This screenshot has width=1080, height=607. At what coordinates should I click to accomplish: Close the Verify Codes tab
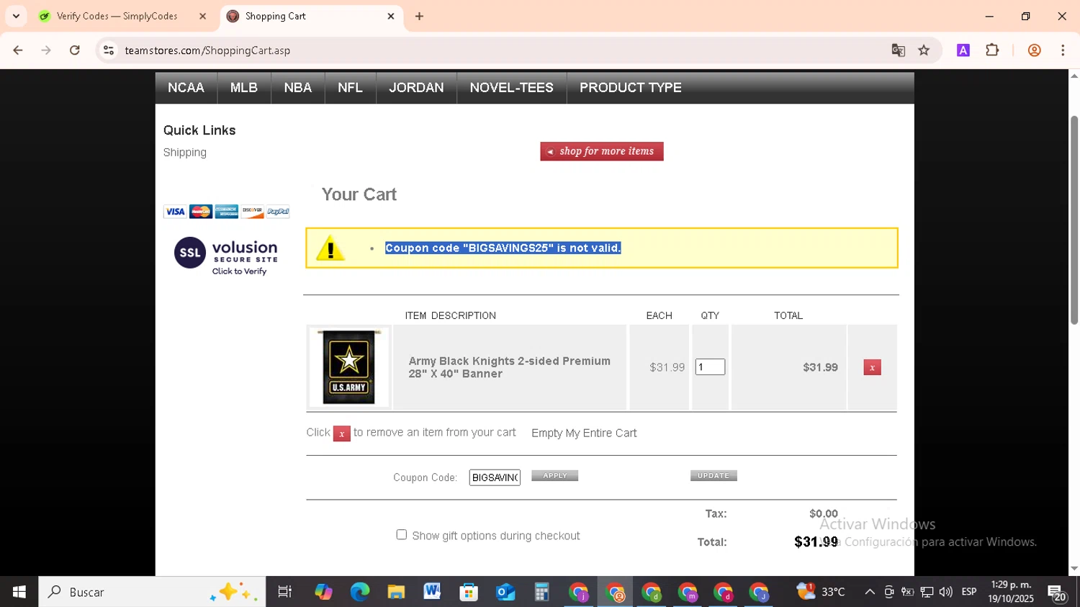[x=203, y=16]
